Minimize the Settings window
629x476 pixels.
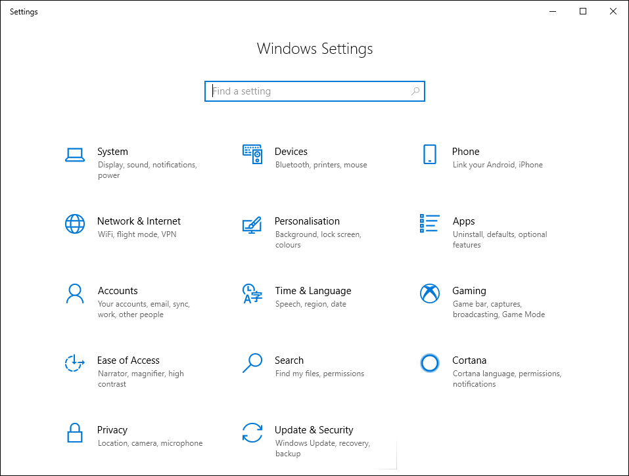pos(553,11)
